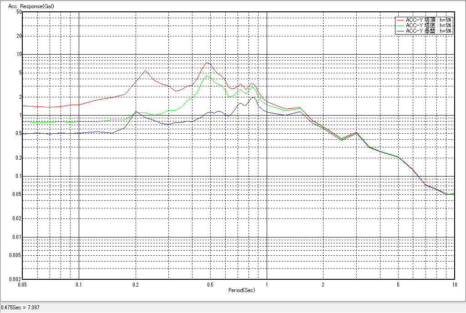Click the green line sample in legend
The height and width of the screenshot is (313, 466).
(x=400, y=25)
